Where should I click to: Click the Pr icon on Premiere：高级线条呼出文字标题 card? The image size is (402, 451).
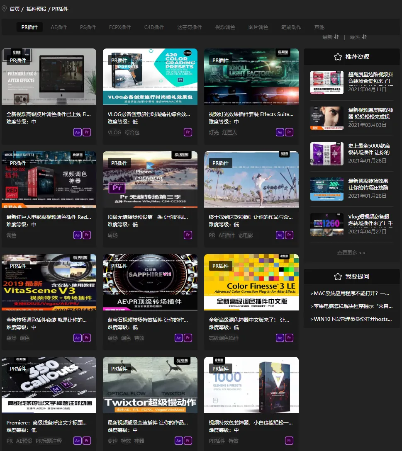[x=87, y=441]
